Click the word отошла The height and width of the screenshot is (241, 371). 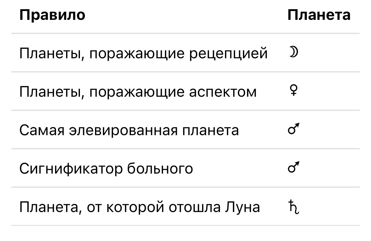pyautogui.click(x=194, y=207)
